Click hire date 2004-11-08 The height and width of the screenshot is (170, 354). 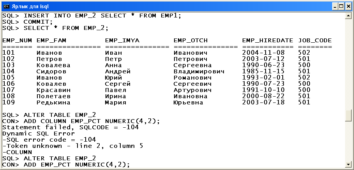pyautogui.click(x=264, y=53)
